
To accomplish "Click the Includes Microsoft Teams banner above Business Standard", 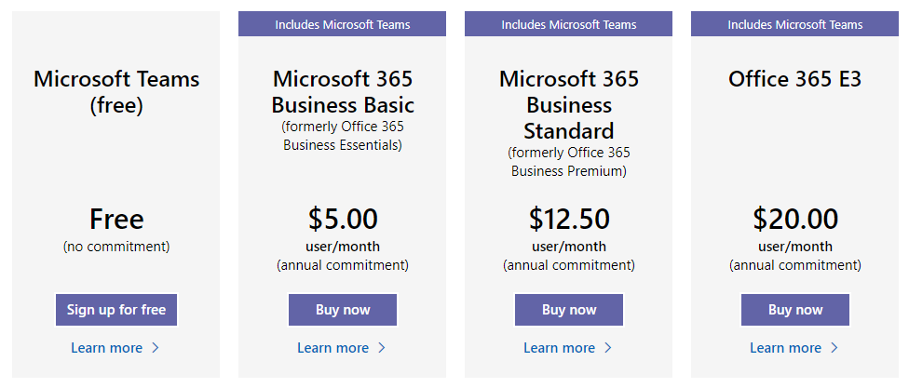I will [x=569, y=24].
